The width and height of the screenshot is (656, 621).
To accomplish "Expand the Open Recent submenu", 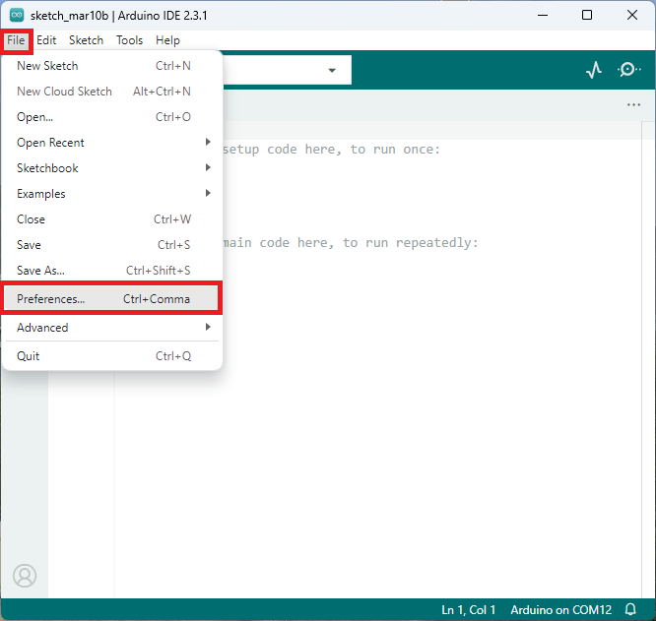I will click(112, 143).
